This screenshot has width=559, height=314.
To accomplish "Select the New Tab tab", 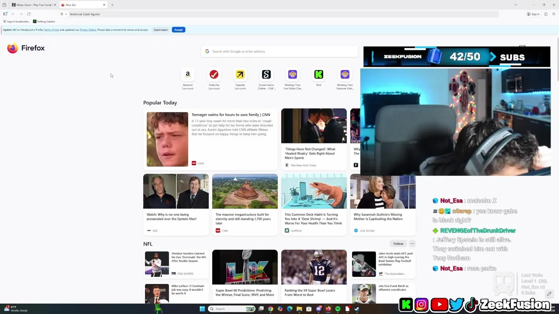I will pyautogui.click(x=83, y=5).
